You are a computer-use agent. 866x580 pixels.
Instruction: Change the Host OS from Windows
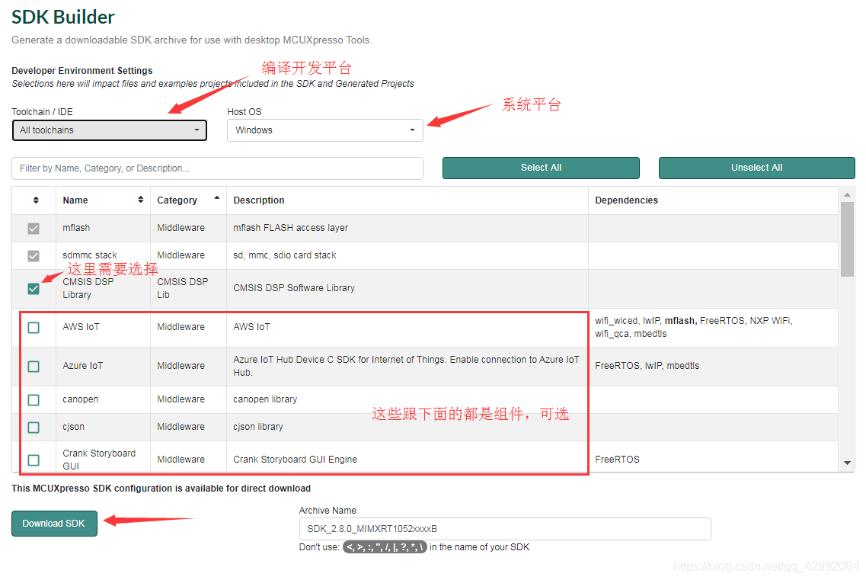(325, 130)
